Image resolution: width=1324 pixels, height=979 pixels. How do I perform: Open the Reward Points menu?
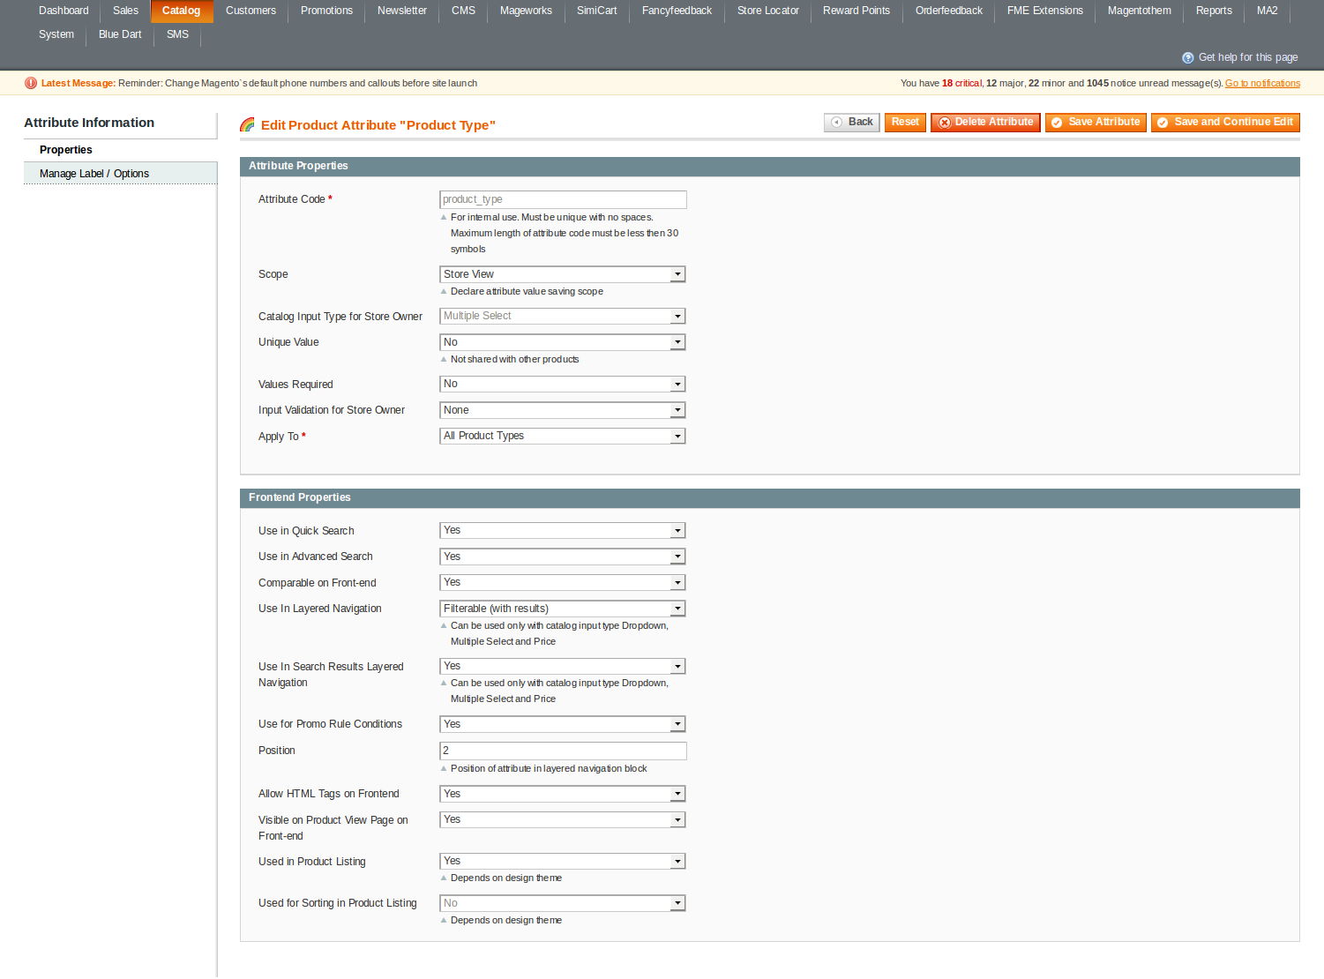(x=856, y=11)
